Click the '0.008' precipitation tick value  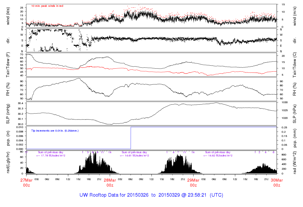pyautogui.click(x=20, y=132)
